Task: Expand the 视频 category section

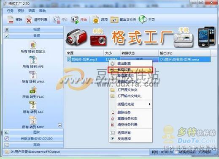Action: pos(33,30)
